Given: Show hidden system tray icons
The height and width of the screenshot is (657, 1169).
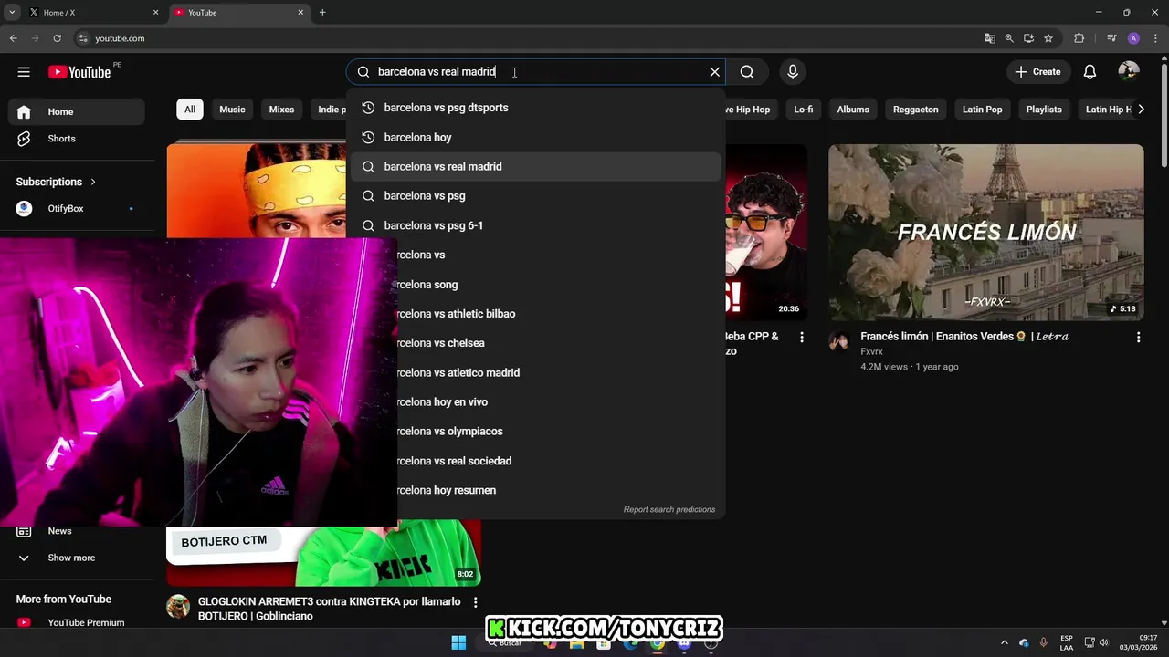Looking at the screenshot, I should 1005,643.
